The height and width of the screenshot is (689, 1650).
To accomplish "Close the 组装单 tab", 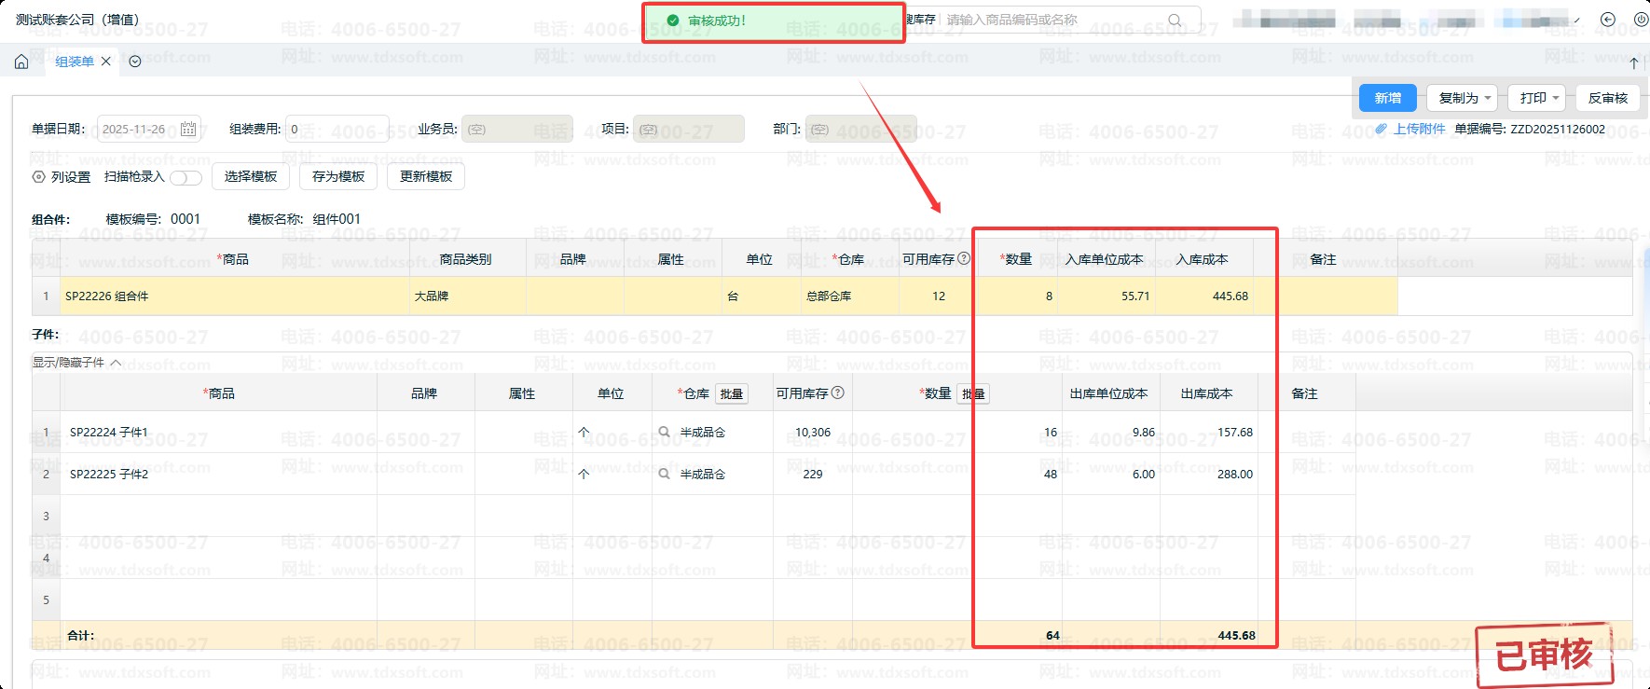I will coord(106,62).
